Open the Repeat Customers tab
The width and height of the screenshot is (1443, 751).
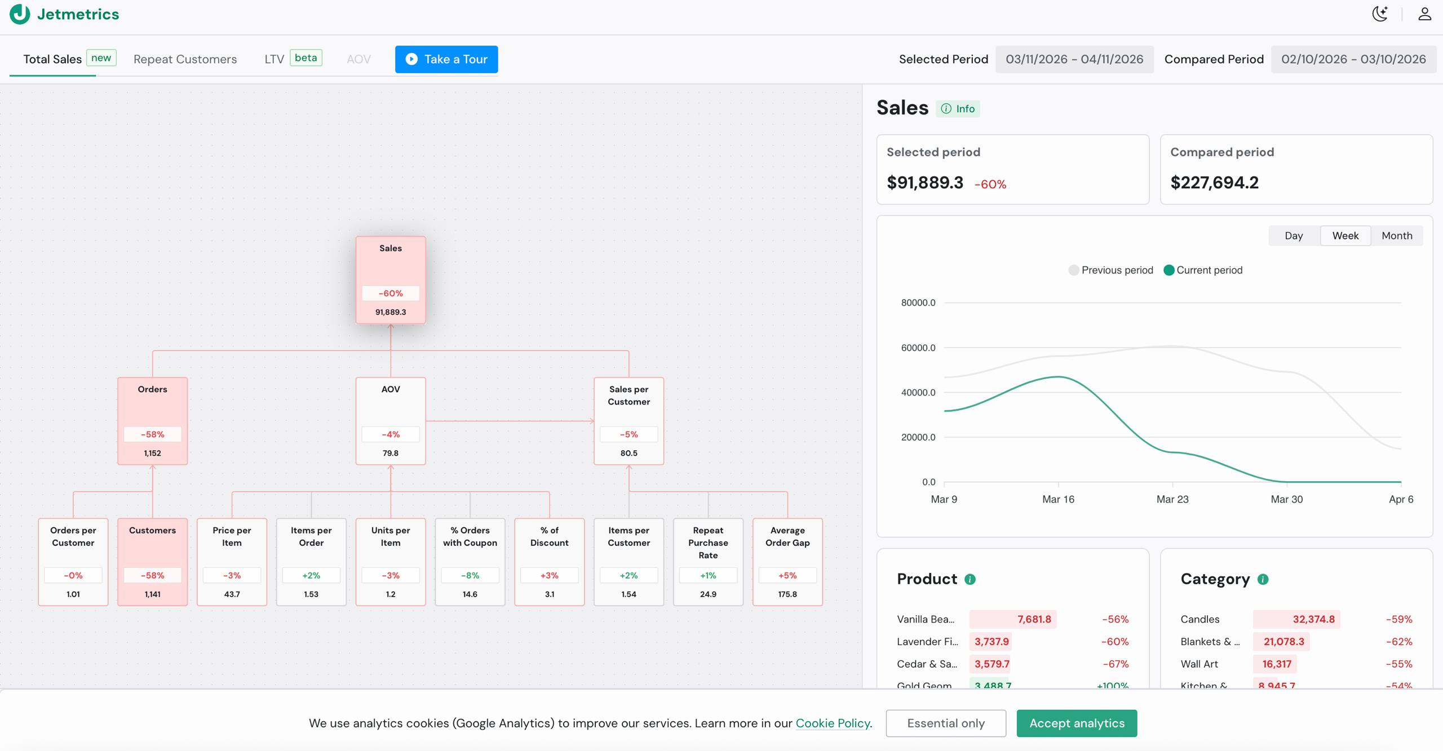[x=185, y=59]
